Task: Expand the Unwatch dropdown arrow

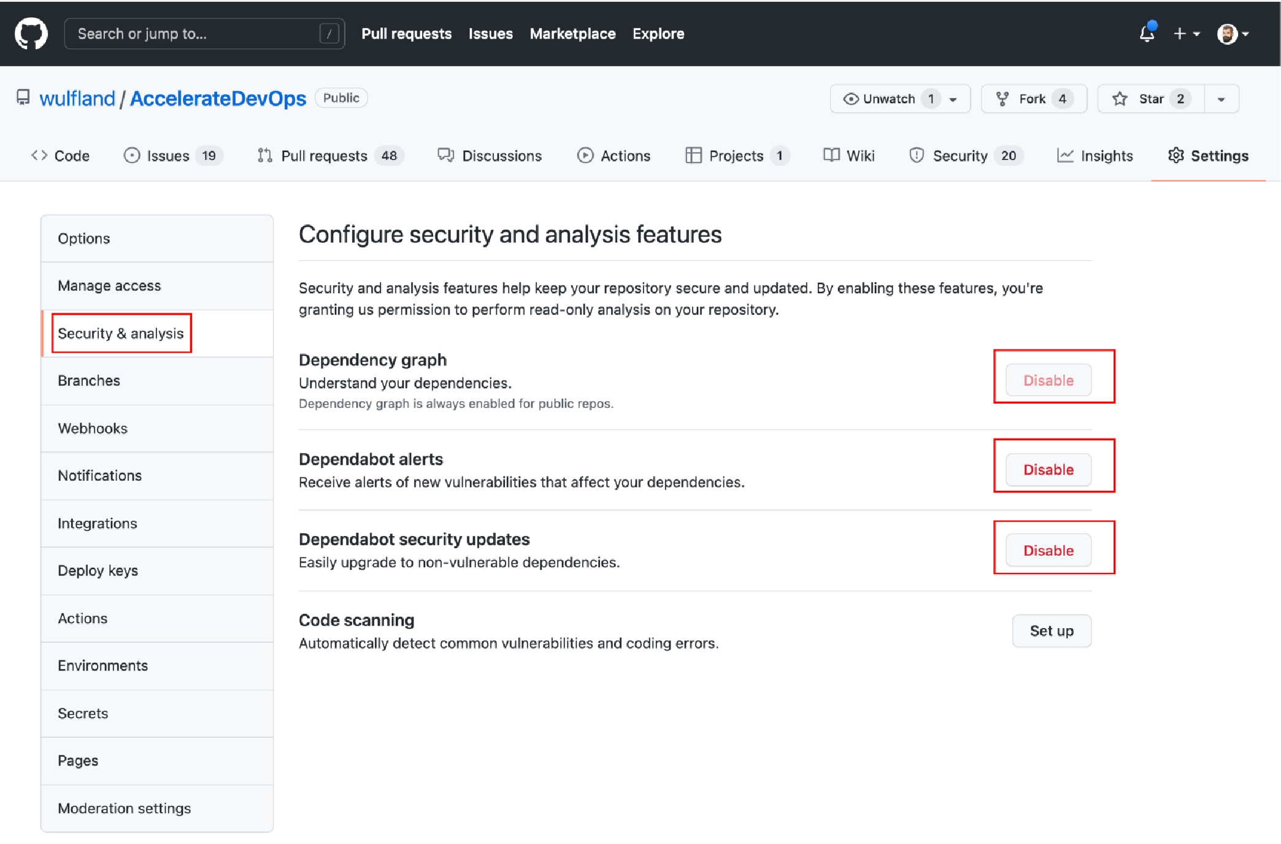Action: coord(953,99)
